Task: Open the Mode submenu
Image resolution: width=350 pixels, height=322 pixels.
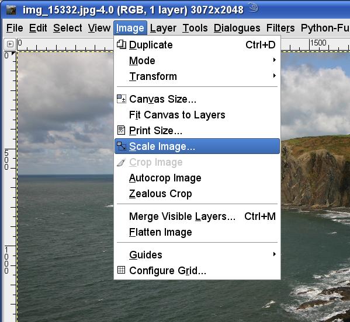Action: pyautogui.click(x=197, y=61)
